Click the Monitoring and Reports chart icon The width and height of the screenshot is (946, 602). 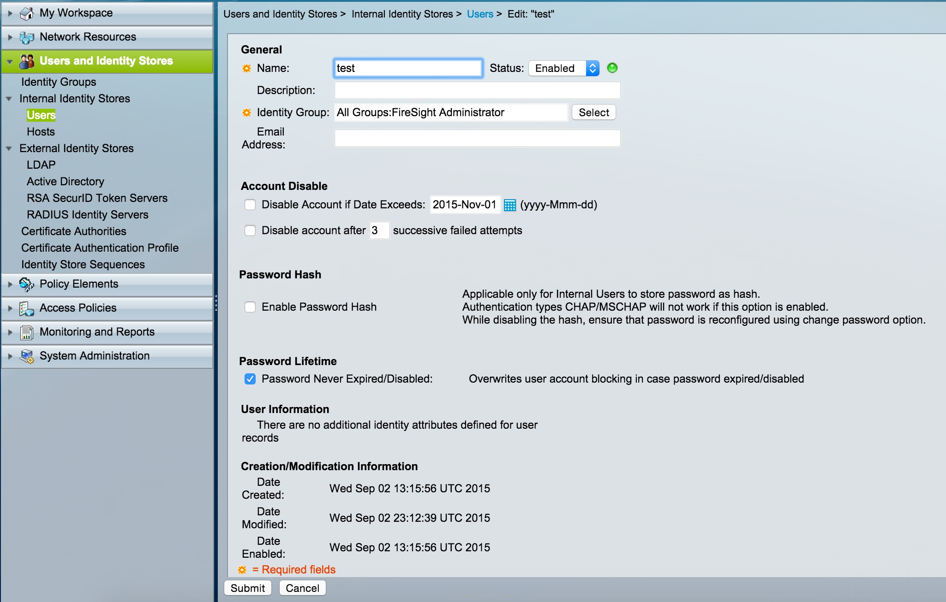pyautogui.click(x=27, y=332)
